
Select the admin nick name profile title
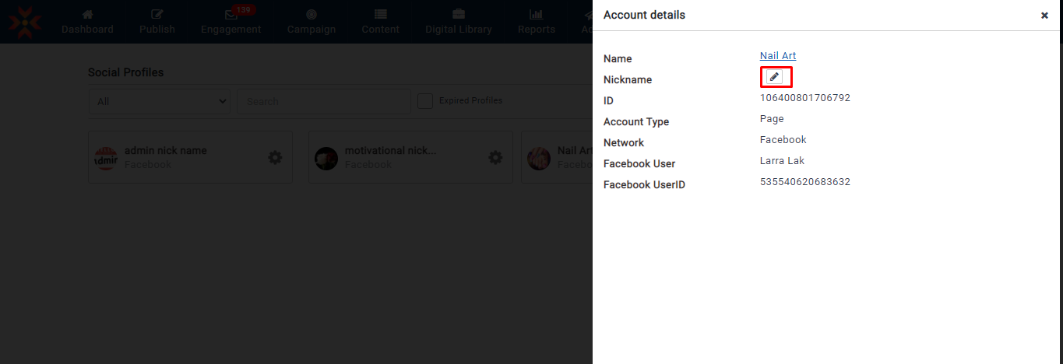pyautogui.click(x=166, y=150)
